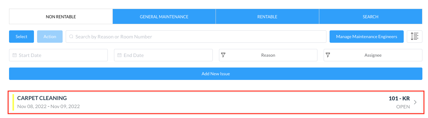The image size is (428, 118).
Task: Switch to the General Maintenance tab
Action: tap(164, 16)
